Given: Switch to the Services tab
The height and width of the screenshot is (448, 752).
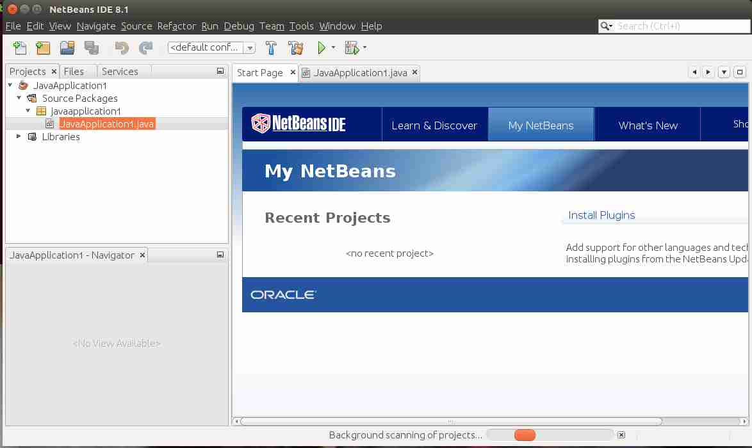Looking at the screenshot, I should point(120,71).
